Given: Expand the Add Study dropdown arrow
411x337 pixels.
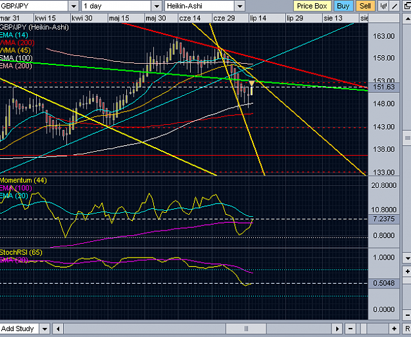Looking at the screenshot, I should [45, 328].
